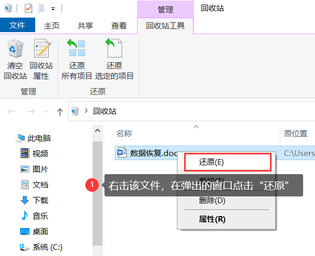Sort by 名称 column header
This screenshot has width=315, height=256.
[x=124, y=133]
